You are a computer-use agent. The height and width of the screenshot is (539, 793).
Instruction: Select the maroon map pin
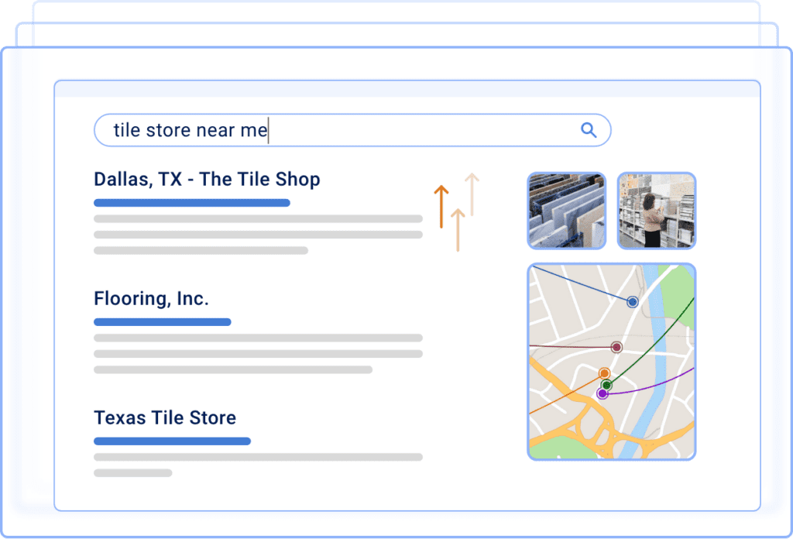coord(616,347)
